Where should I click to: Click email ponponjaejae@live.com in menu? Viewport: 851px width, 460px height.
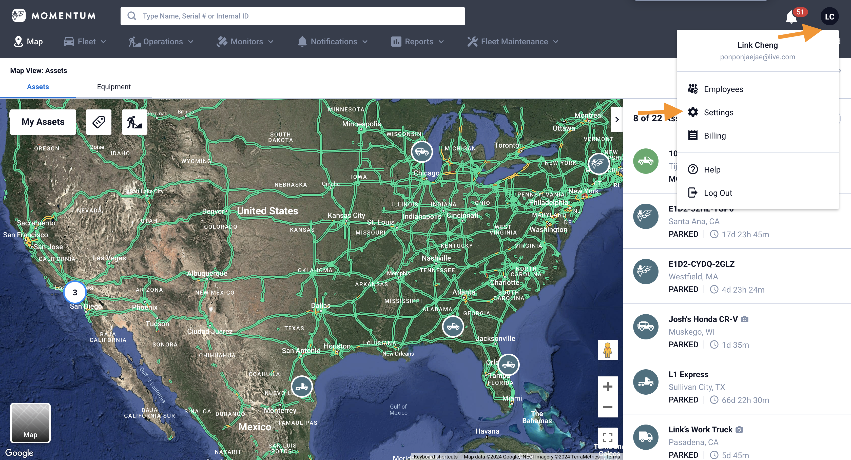point(758,57)
